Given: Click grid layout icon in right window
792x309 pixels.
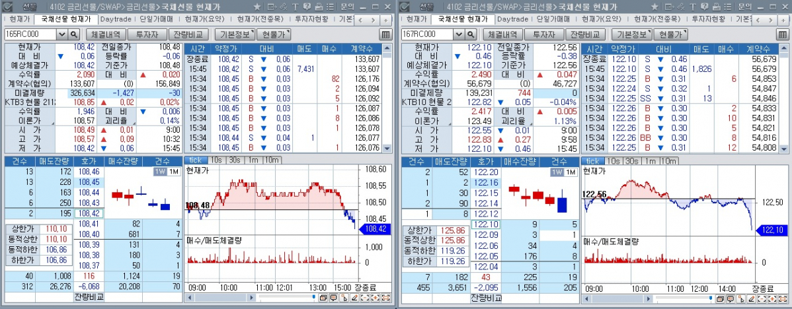Looking at the screenshot, I should coord(782,34).
